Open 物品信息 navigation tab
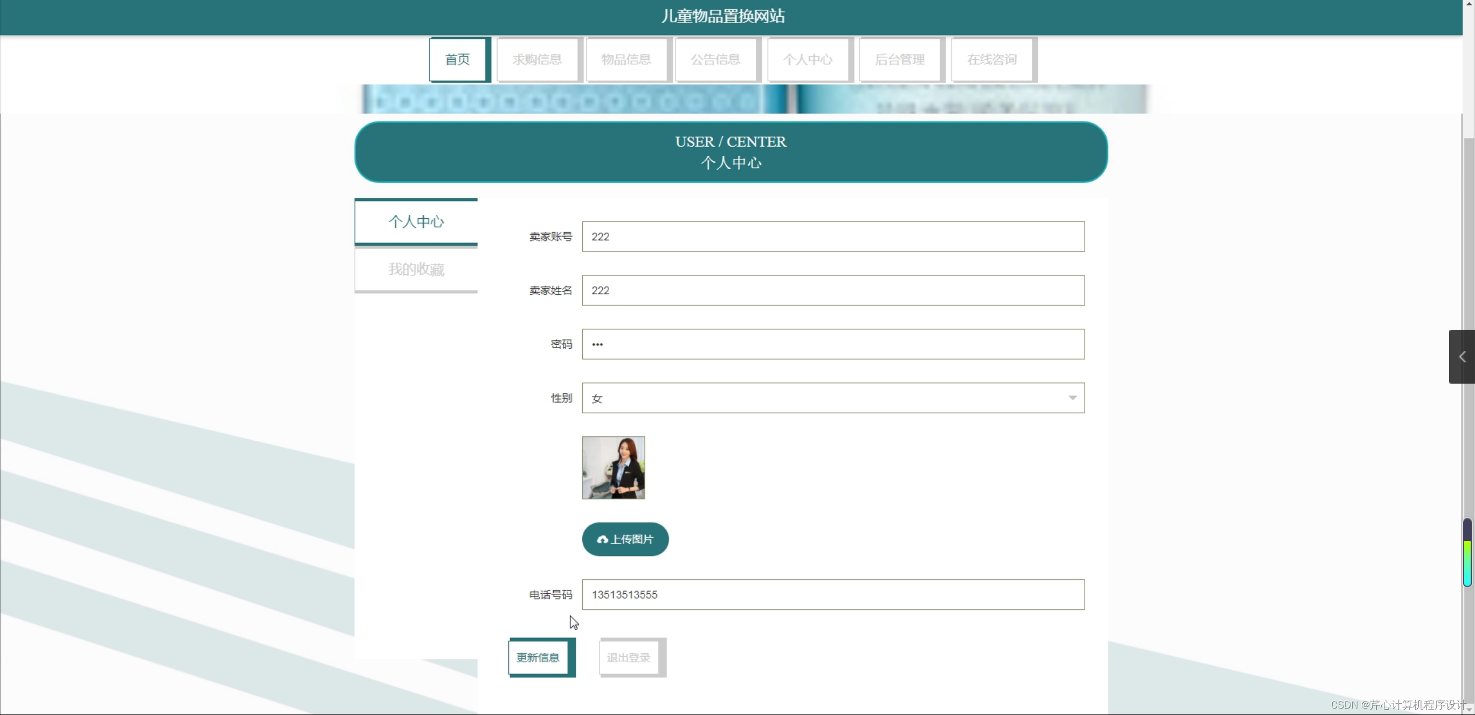 pyautogui.click(x=626, y=59)
